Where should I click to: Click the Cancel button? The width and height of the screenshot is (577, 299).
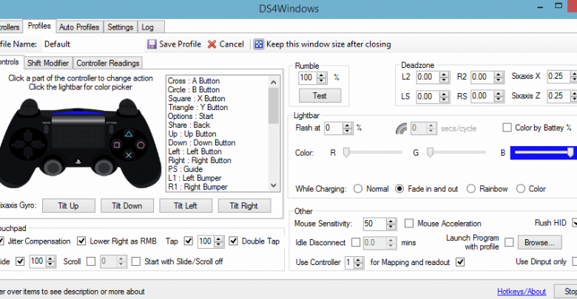click(x=226, y=44)
